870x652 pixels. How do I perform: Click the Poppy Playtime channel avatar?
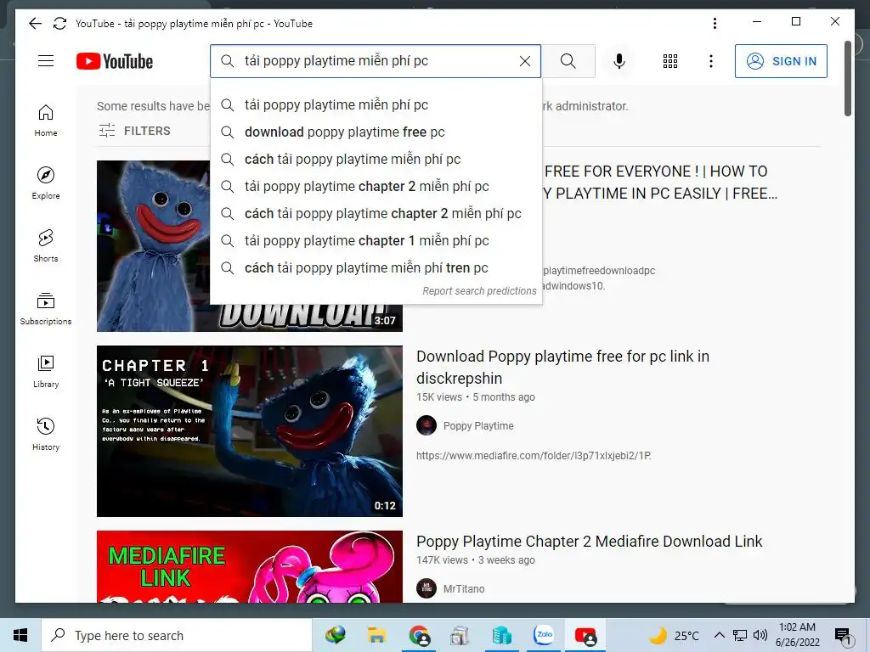[x=427, y=426]
